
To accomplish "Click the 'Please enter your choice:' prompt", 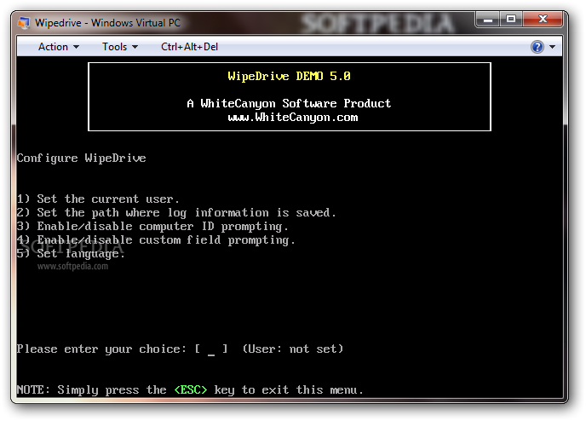I will pos(101,349).
